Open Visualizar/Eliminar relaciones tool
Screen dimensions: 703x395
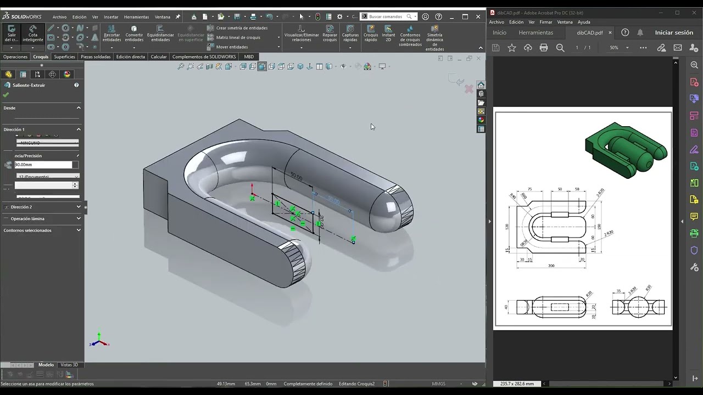(x=302, y=34)
